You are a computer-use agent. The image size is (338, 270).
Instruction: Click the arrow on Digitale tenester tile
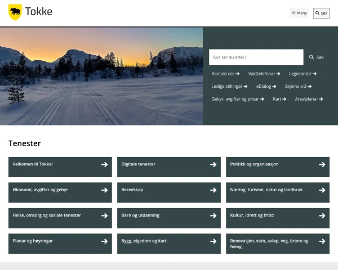pyautogui.click(x=213, y=165)
